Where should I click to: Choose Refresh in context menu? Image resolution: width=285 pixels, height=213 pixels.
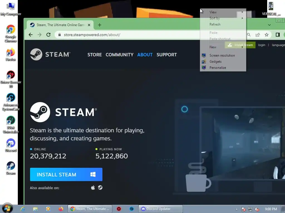pyautogui.click(x=223, y=24)
